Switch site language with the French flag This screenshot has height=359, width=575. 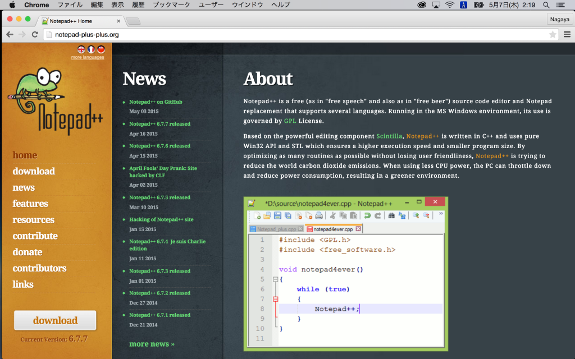[x=91, y=49]
